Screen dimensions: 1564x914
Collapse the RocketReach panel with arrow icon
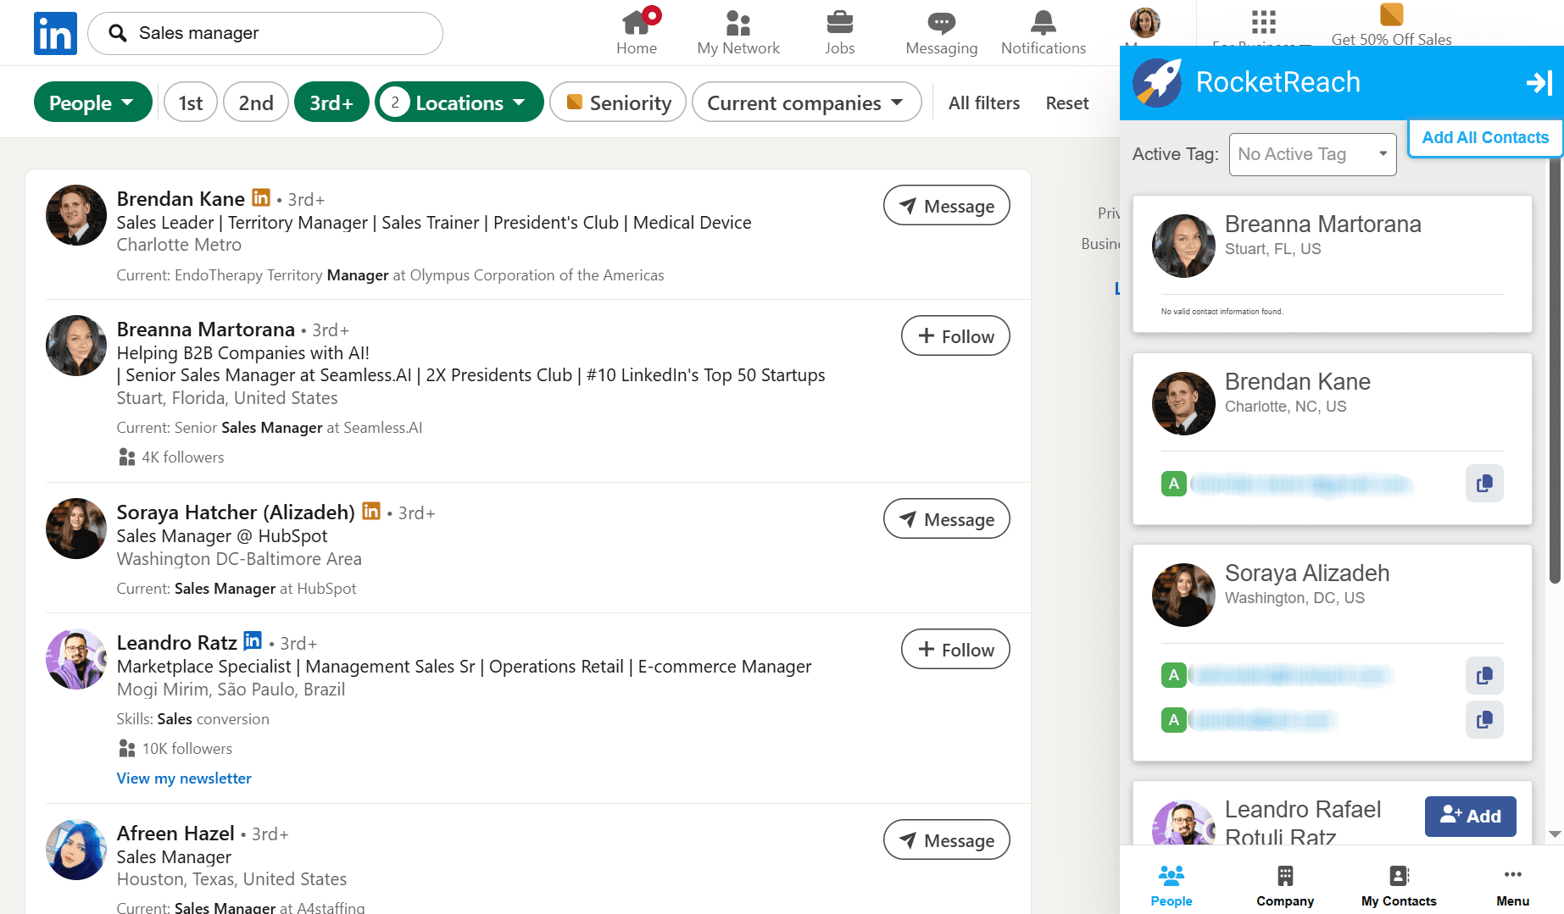1538,83
